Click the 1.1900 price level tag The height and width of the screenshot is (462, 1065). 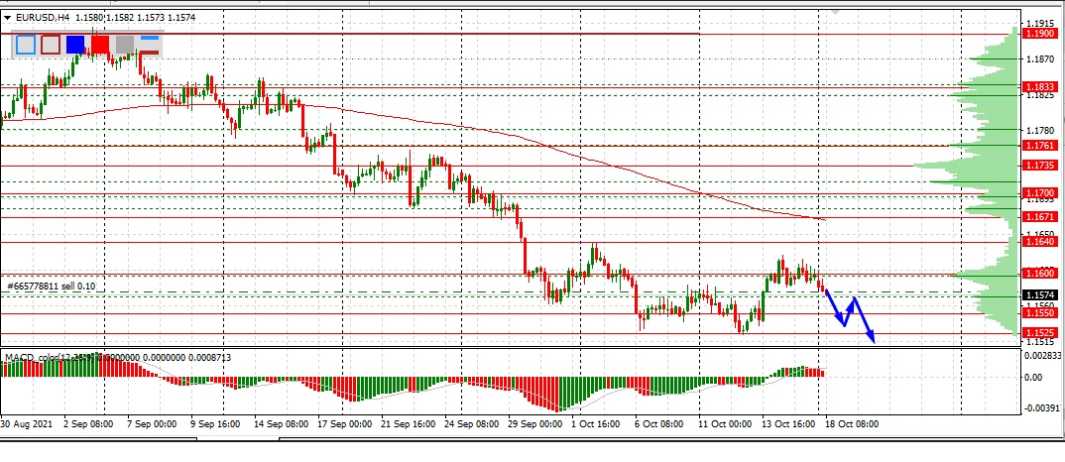[x=1040, y=34]
